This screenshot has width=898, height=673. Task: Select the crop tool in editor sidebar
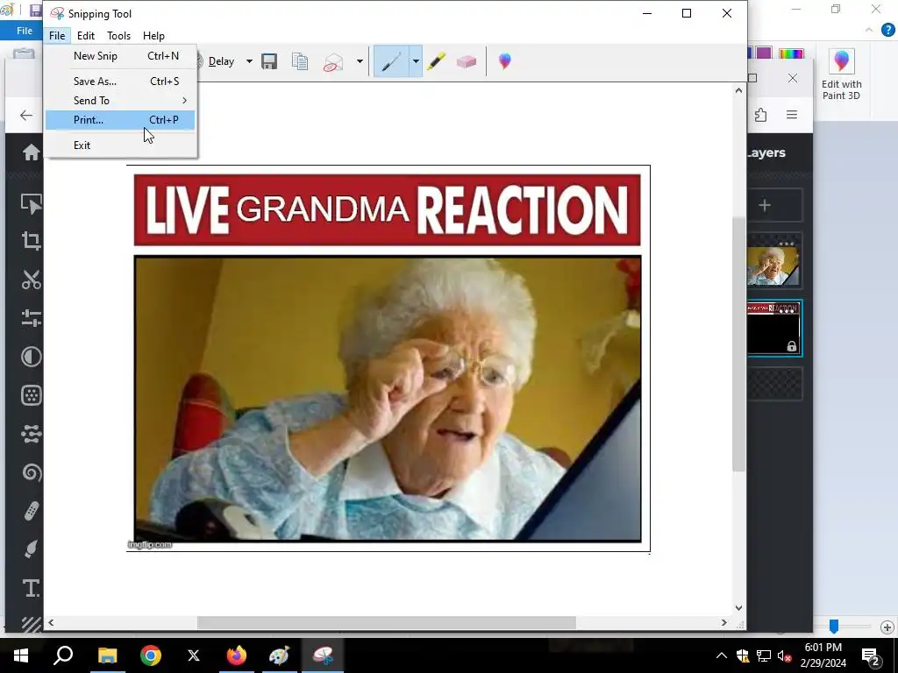click(x=32, y=240)
